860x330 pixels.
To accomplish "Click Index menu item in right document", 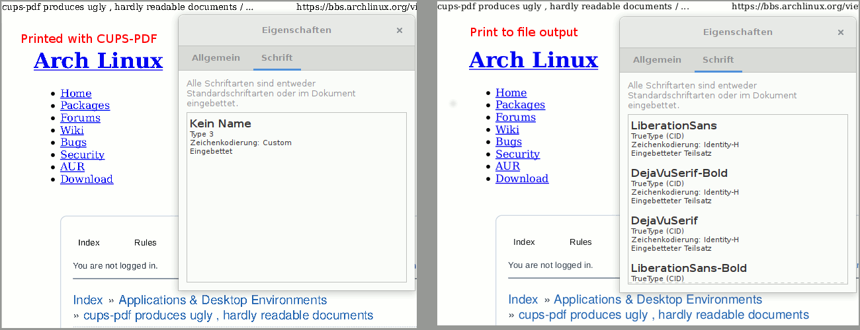I will click(524, 242).
